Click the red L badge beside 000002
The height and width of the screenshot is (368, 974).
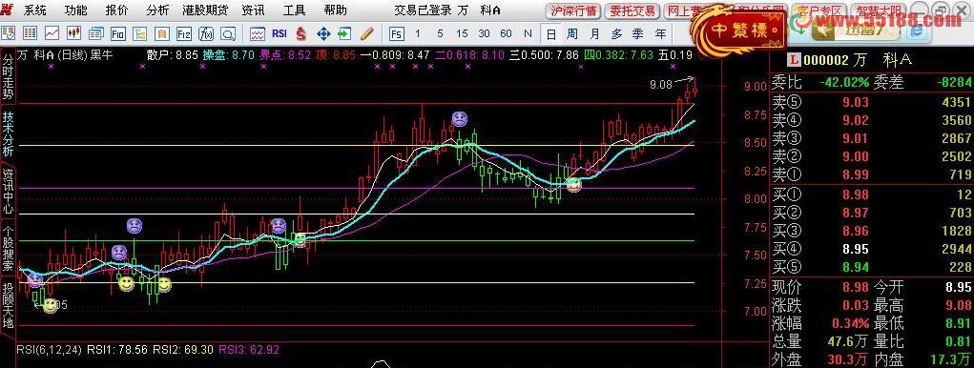[x=794, y=60]
